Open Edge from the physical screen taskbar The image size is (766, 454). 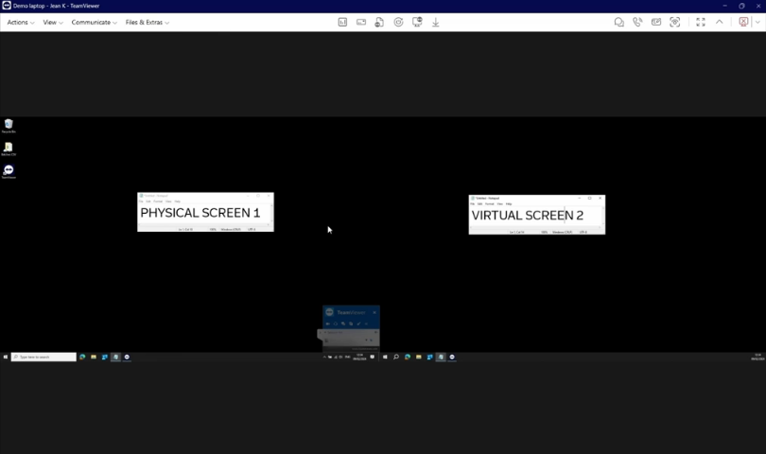tap(82, 357)
